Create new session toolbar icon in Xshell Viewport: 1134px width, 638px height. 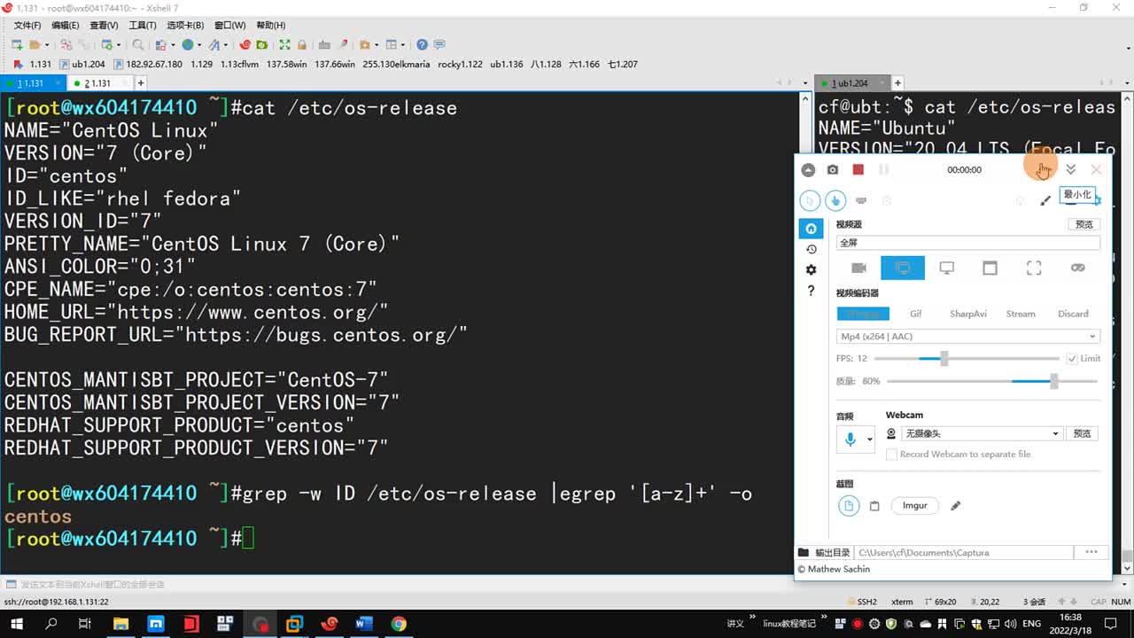(17, 44)
